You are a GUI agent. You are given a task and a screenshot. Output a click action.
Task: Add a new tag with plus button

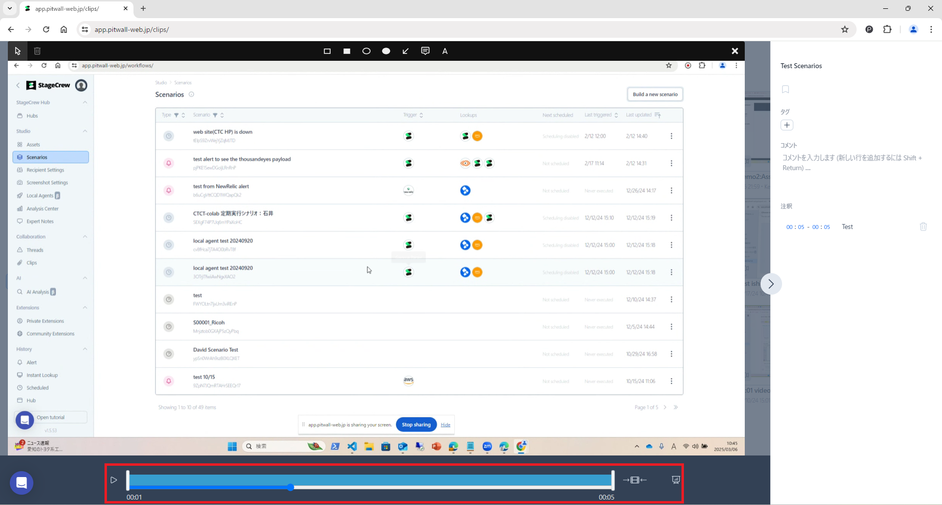(787, 125)
